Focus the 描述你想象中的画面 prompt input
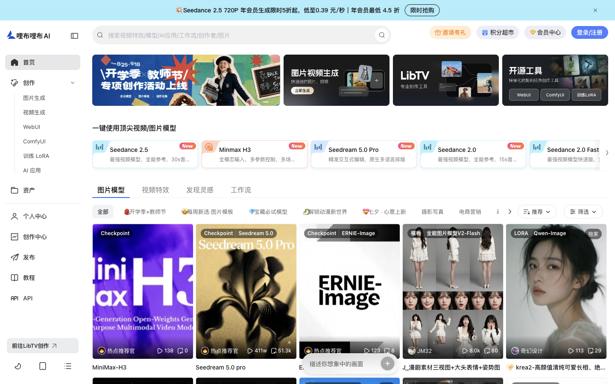 (343, 364)
